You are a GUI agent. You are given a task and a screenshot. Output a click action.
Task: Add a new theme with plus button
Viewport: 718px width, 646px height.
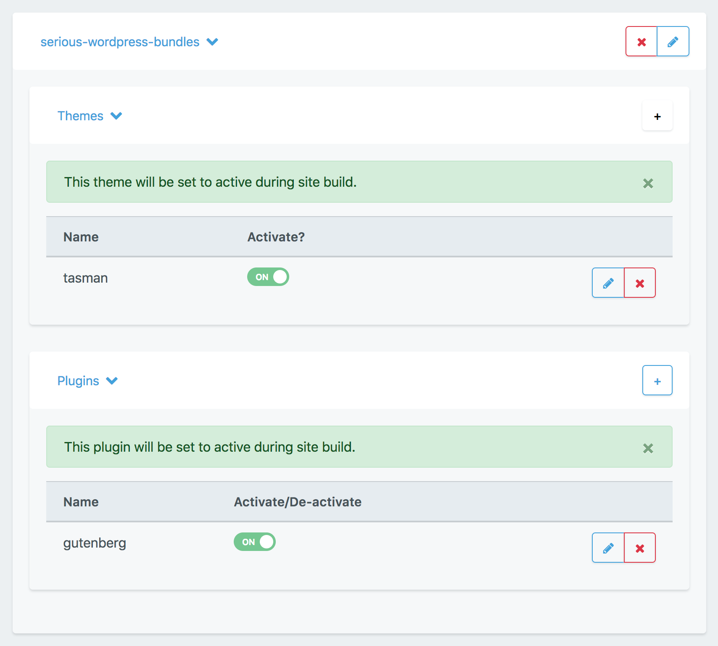tap(657, 116)
